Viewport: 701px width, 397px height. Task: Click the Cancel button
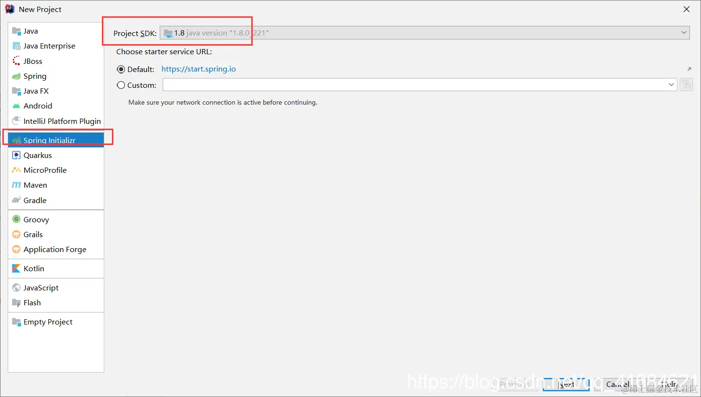click(617, 385)
